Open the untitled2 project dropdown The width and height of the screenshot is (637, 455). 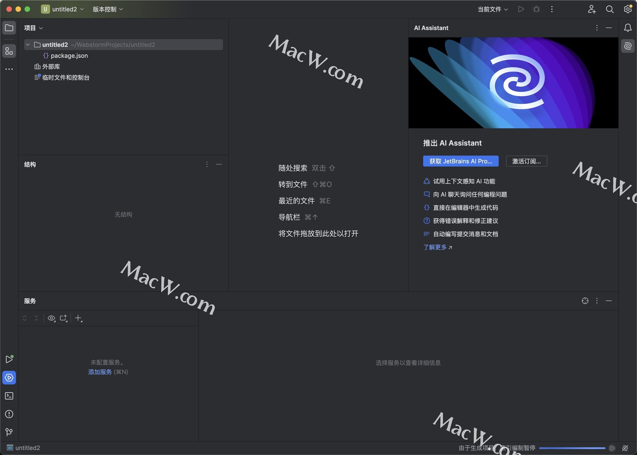click(x=63, y=9)
